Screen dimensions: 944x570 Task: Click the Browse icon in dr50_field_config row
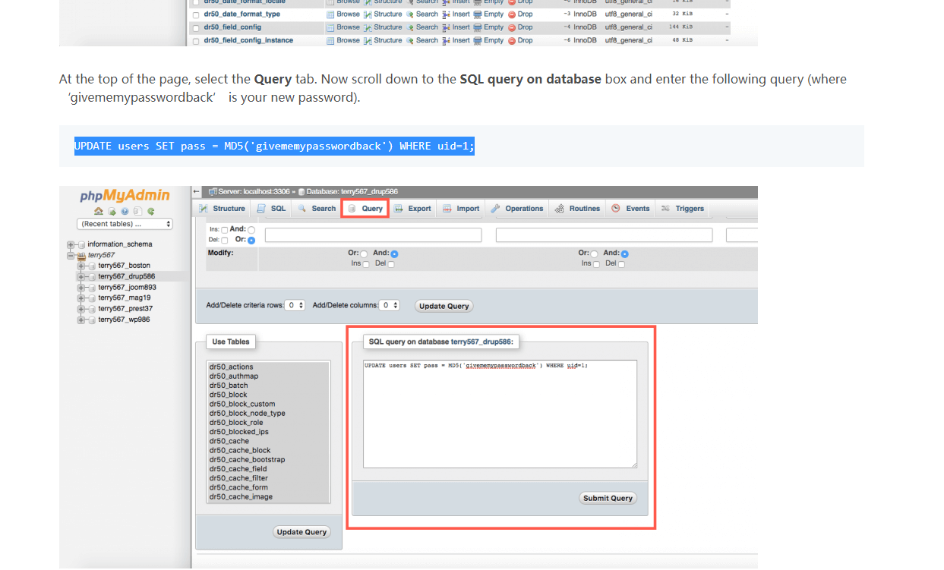[x=330, y=27]
